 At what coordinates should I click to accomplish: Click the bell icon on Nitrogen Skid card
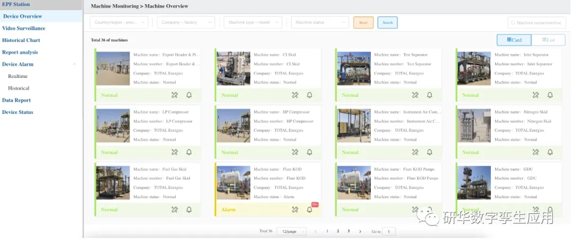click(550, 152)
